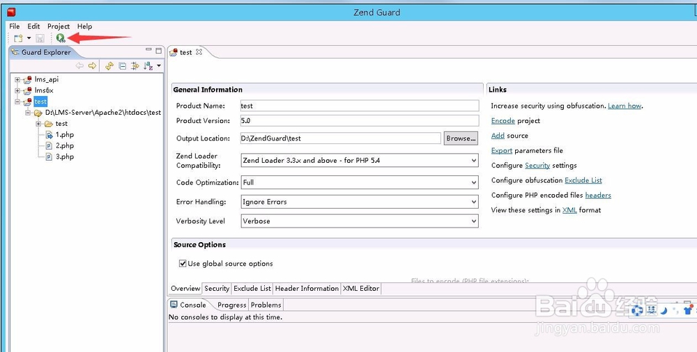This screenshot has width=697, height=352.
Task: Click the Save toolbar icon
Action: 40,38
